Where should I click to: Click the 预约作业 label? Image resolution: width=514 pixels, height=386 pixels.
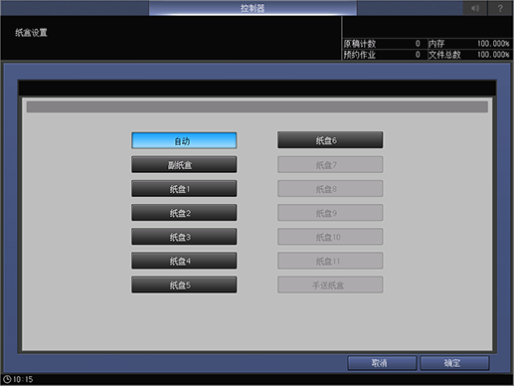click(x=360, y=55)
